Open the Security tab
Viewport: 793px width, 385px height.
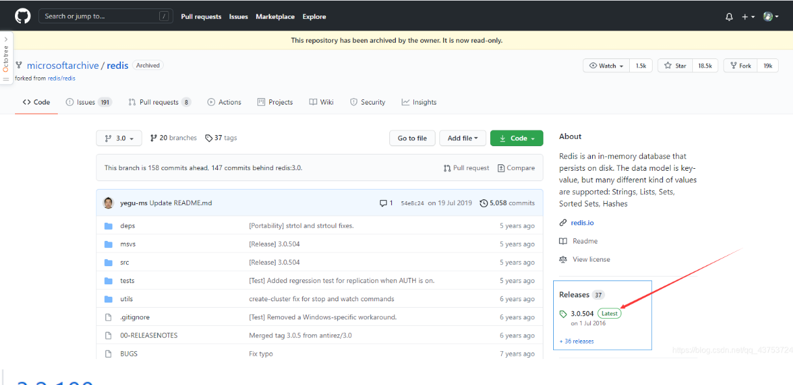click(367, 102)
